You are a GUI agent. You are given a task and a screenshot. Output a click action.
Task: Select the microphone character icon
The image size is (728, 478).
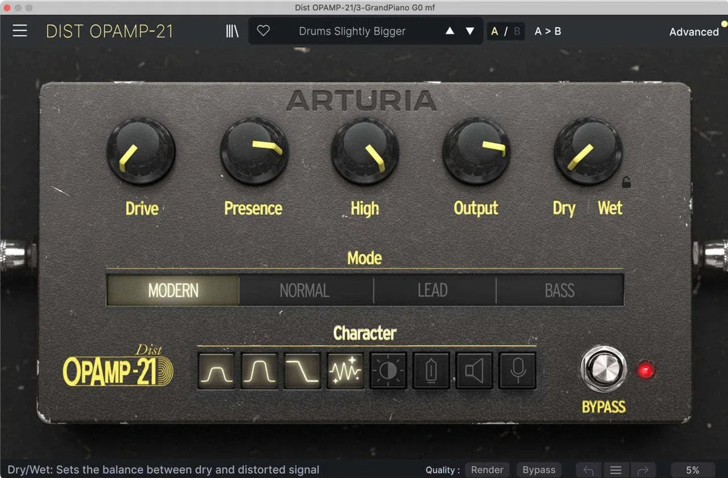[517, 370]
